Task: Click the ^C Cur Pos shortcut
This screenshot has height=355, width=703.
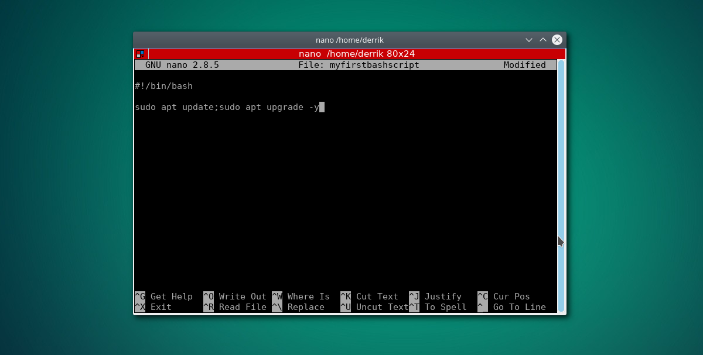Action: pos(504,297)
